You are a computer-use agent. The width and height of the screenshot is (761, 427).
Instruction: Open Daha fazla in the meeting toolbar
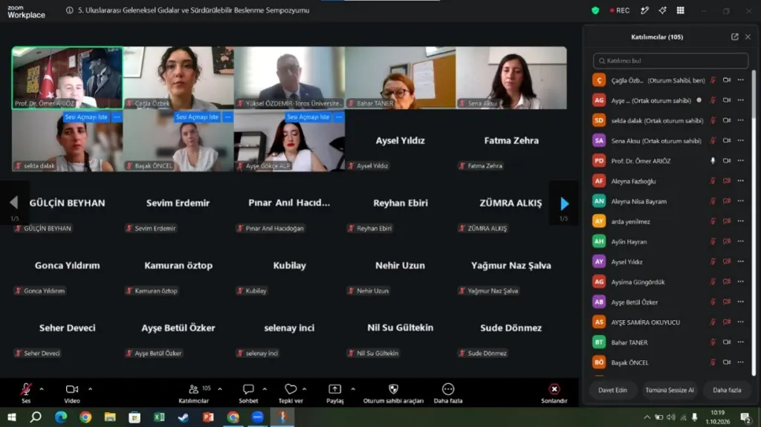[x=448, y=393]
